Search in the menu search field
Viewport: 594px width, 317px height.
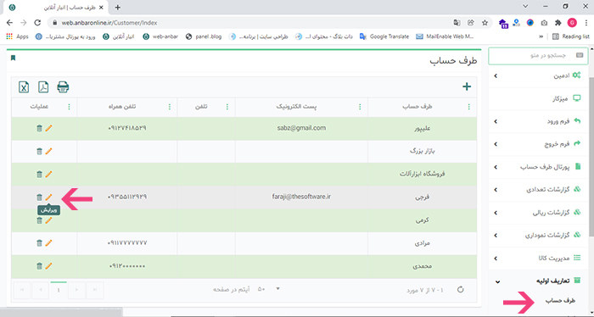(x=538, y=56)
